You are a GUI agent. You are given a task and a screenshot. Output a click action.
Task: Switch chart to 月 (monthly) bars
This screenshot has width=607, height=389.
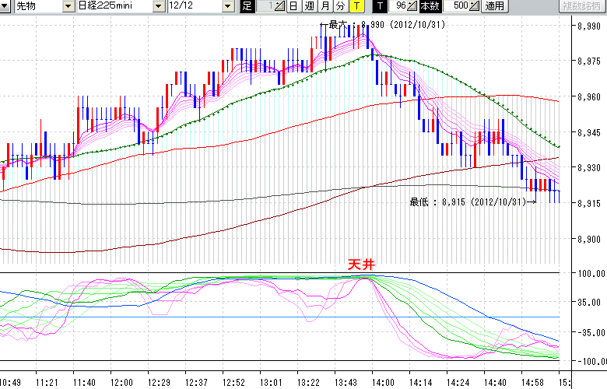(x=325, y=6)
